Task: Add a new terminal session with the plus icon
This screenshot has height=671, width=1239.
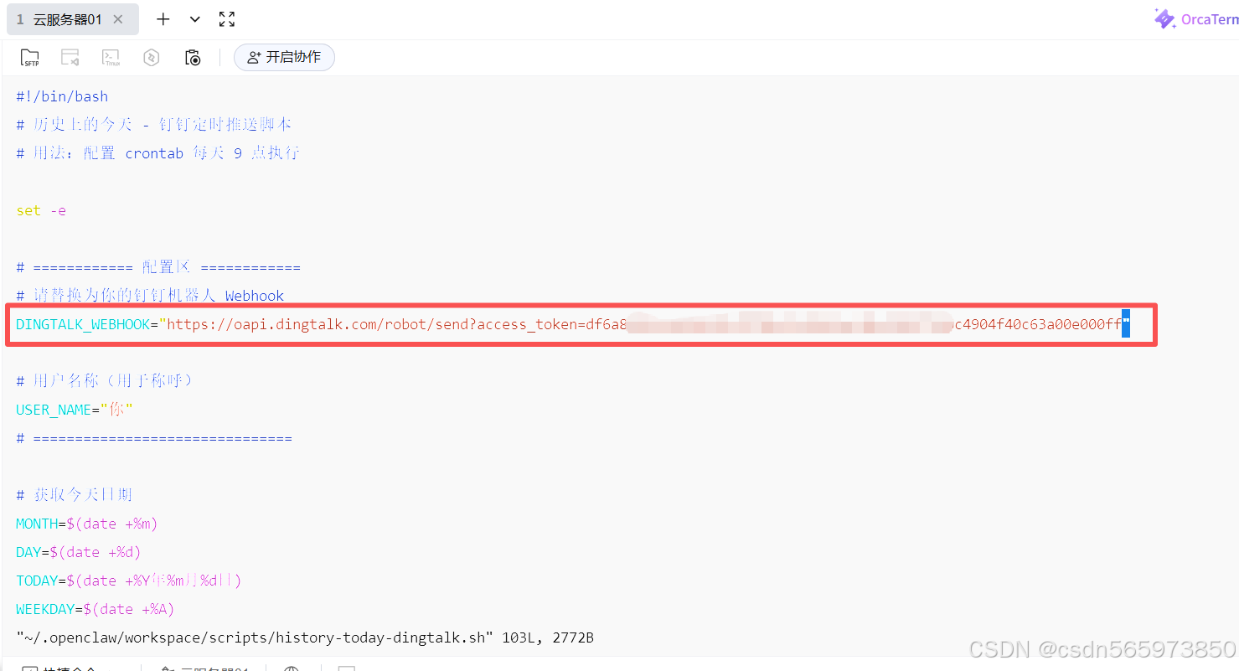Action: pyautogui.click(x=163, y=19)
